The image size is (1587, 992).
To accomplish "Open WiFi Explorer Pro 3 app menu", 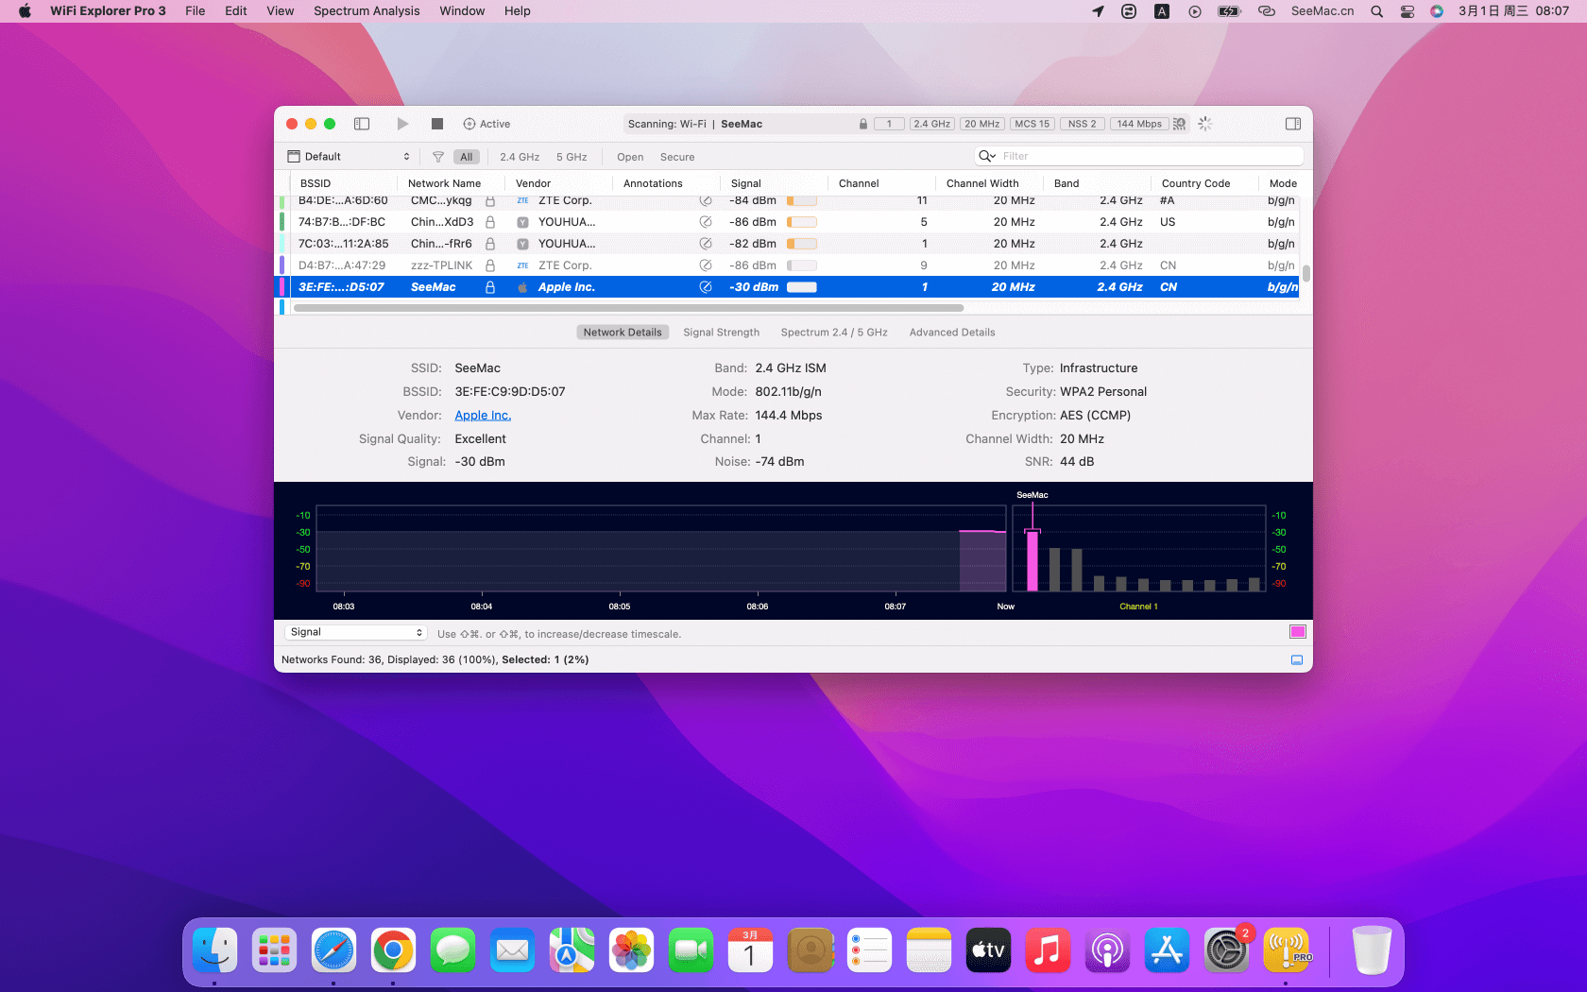I will point(108,11).
